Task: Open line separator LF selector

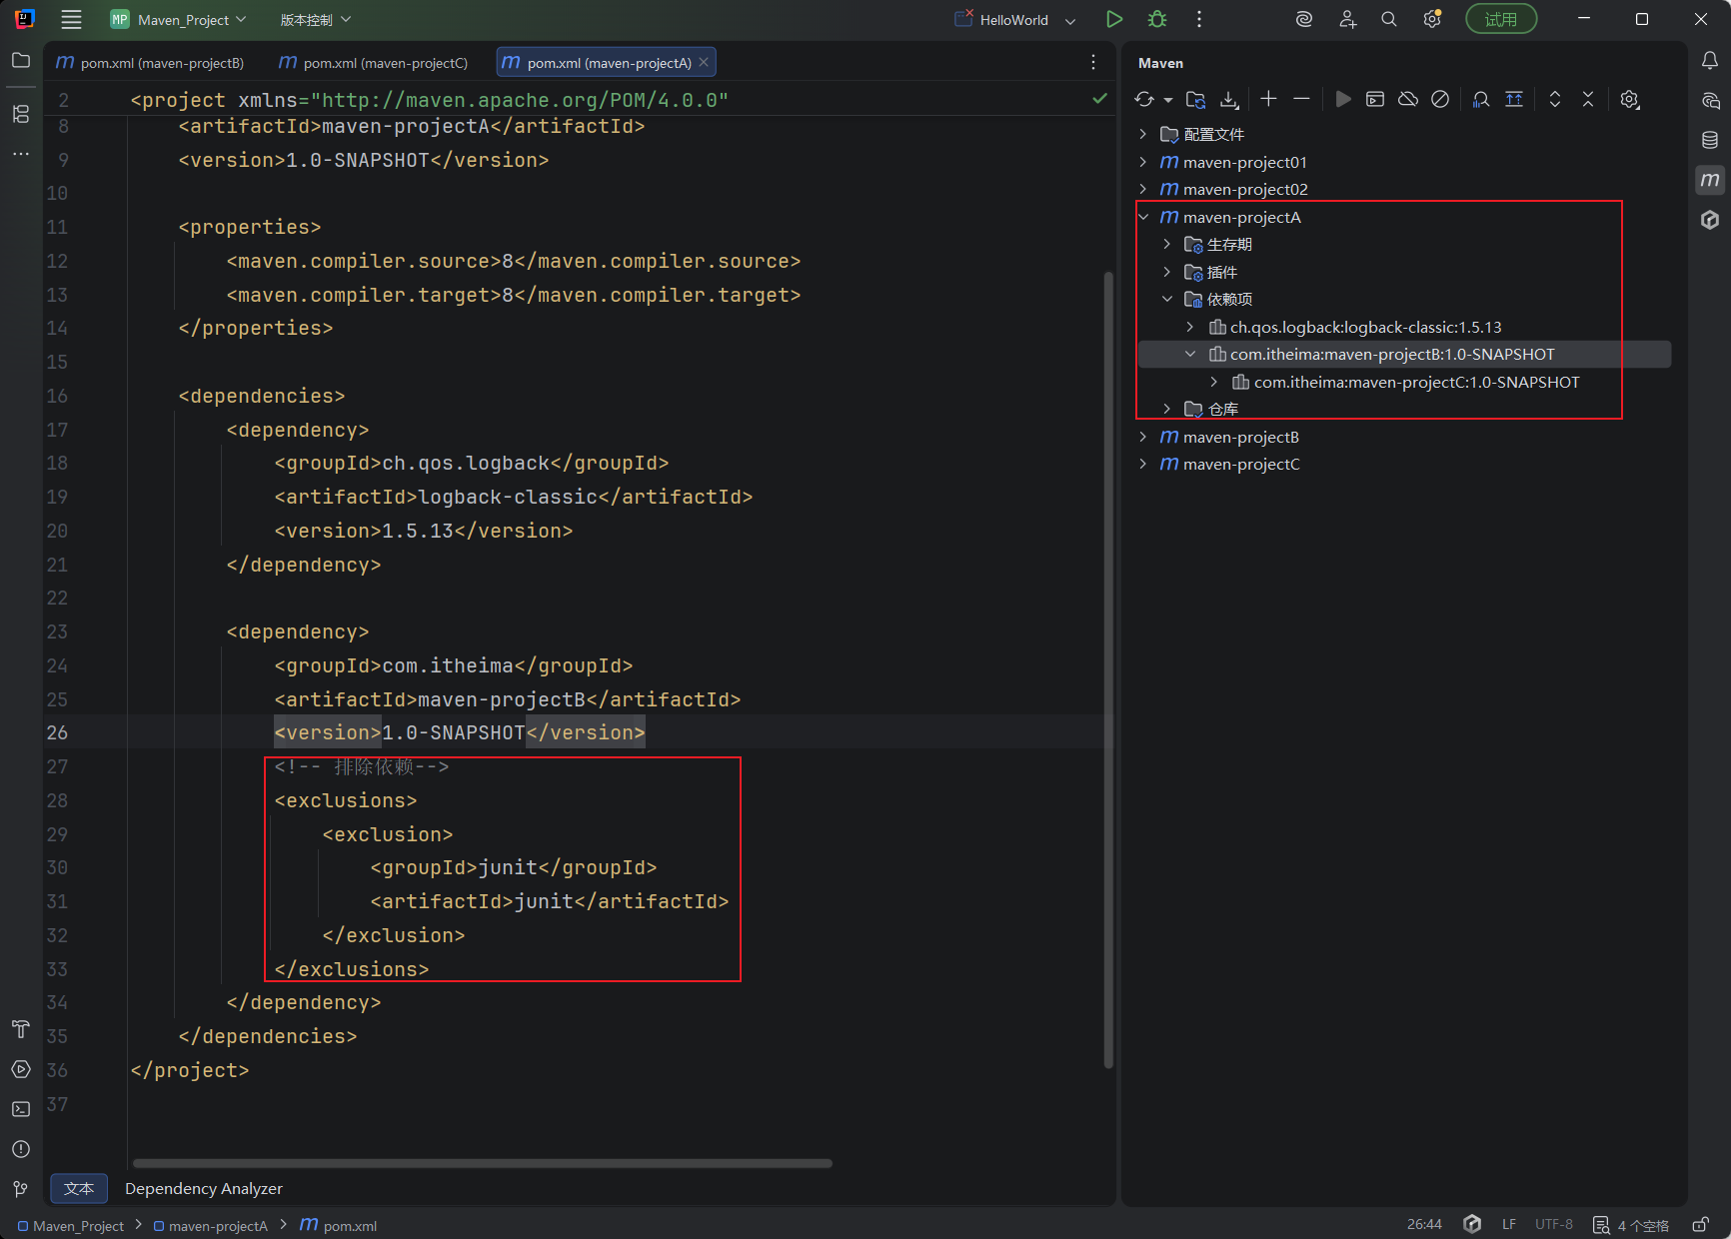Action: click(x=1509, y=1225)
